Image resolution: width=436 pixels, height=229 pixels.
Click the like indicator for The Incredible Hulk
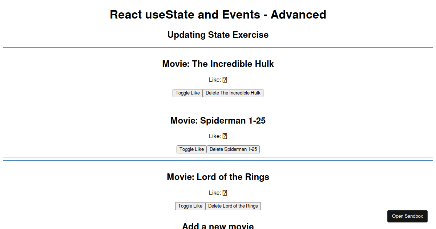(x=225, y=80)
